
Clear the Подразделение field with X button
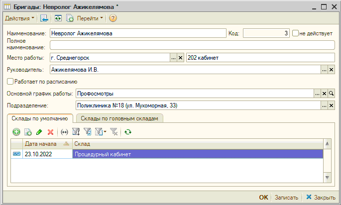point(331,105)
